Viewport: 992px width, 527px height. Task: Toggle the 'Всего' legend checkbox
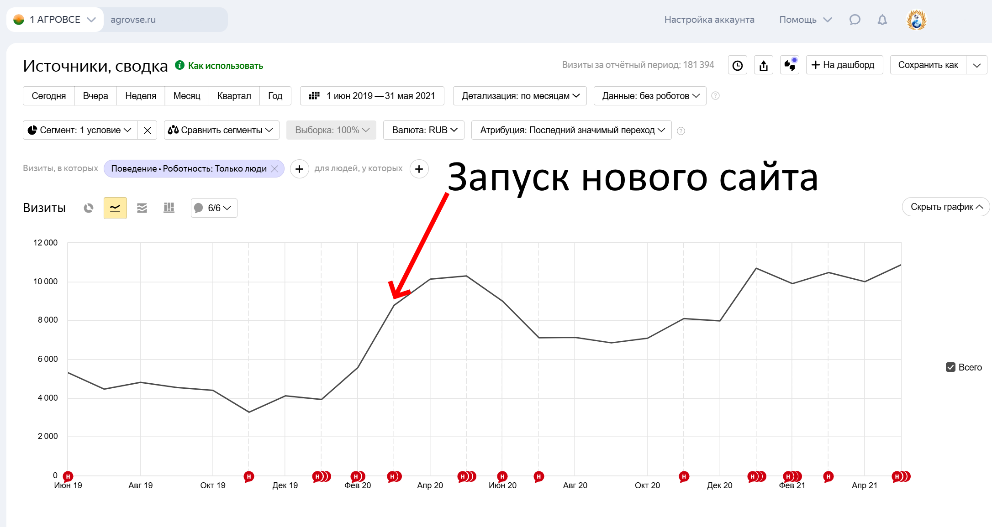[950, 367]
